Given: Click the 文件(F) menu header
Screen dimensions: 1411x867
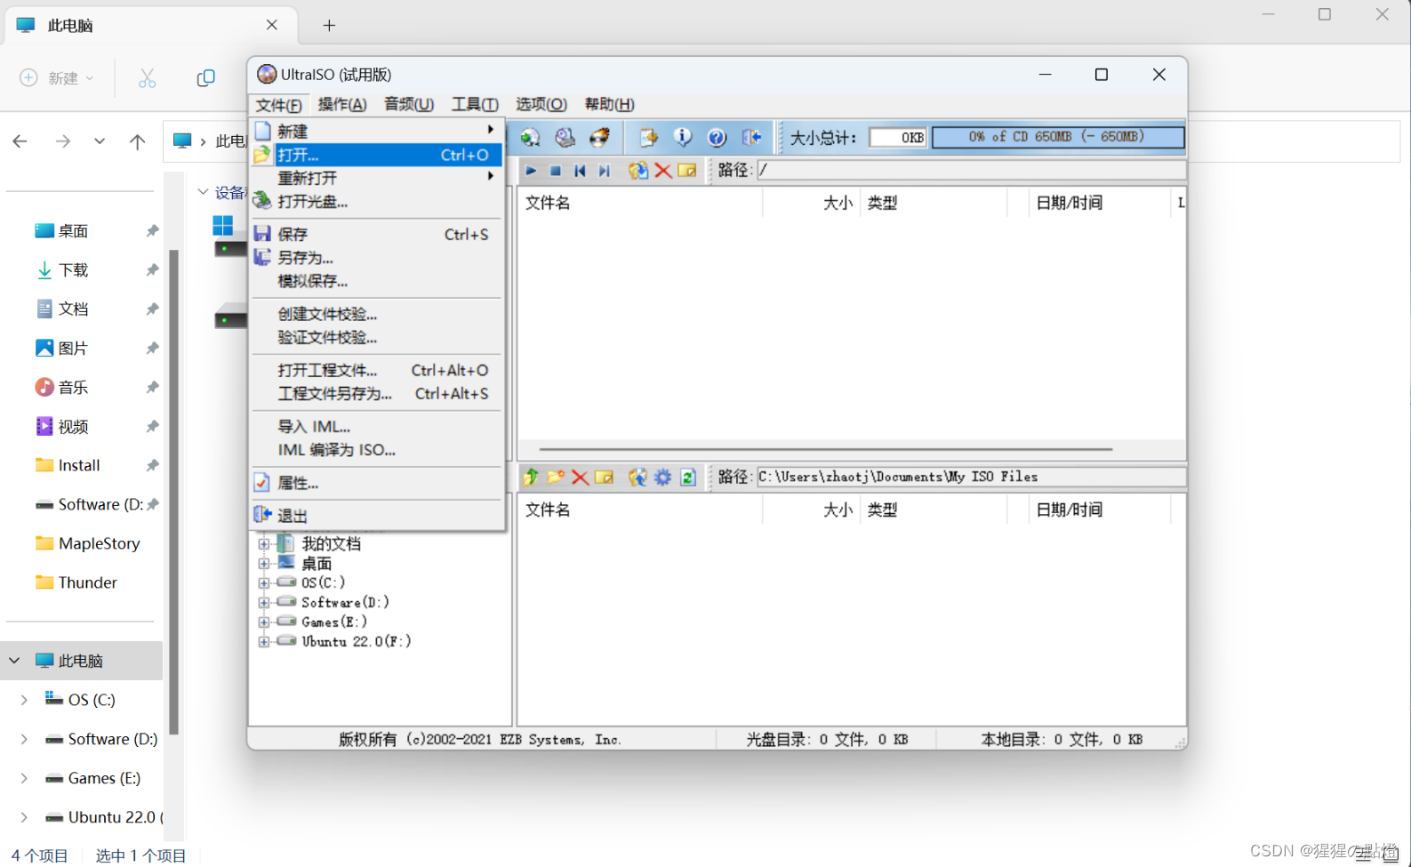Looking at the screenshot, I should tap(279, 105).
